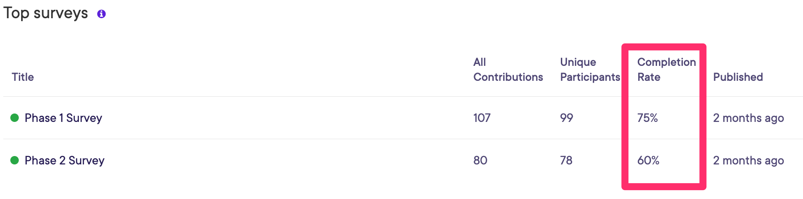This screenshot has width=803, height=199.
Task: Sort by the Completion Rate column header
Action: [666, 70]
